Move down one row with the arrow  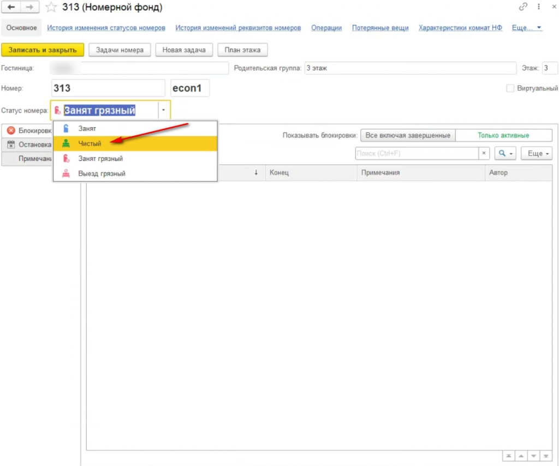click(x=534, y=456)
